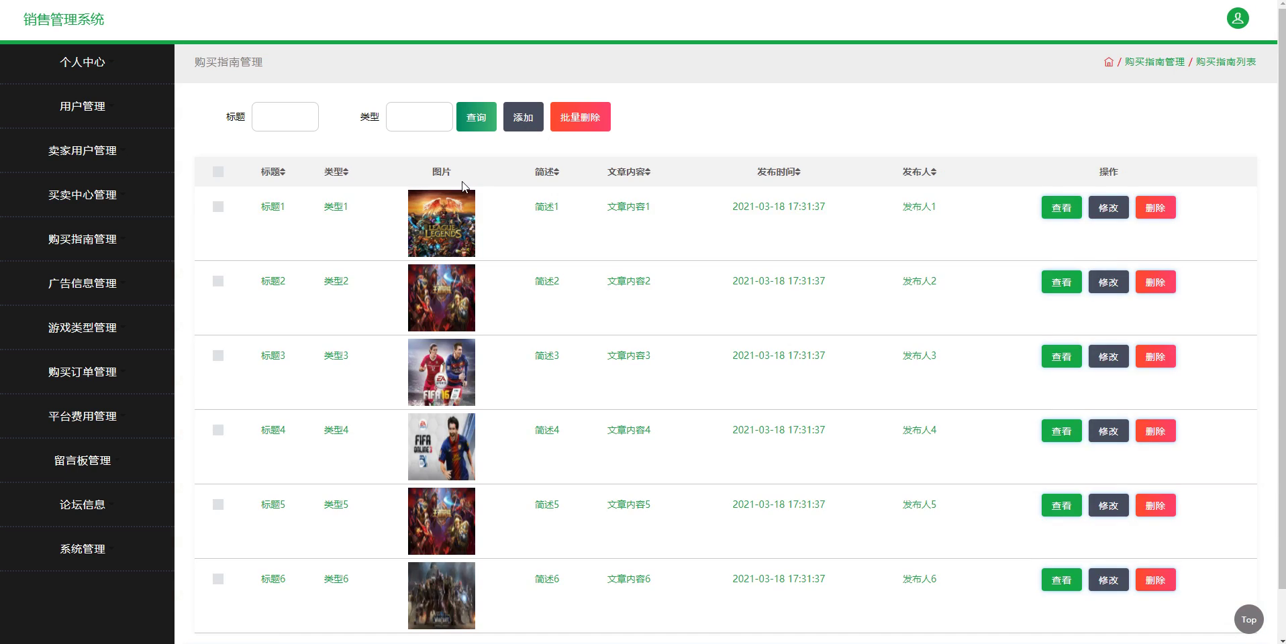View row 标题4 with 查看
The height and width of the screenshot is (644, 1286).
point(1061,431)
